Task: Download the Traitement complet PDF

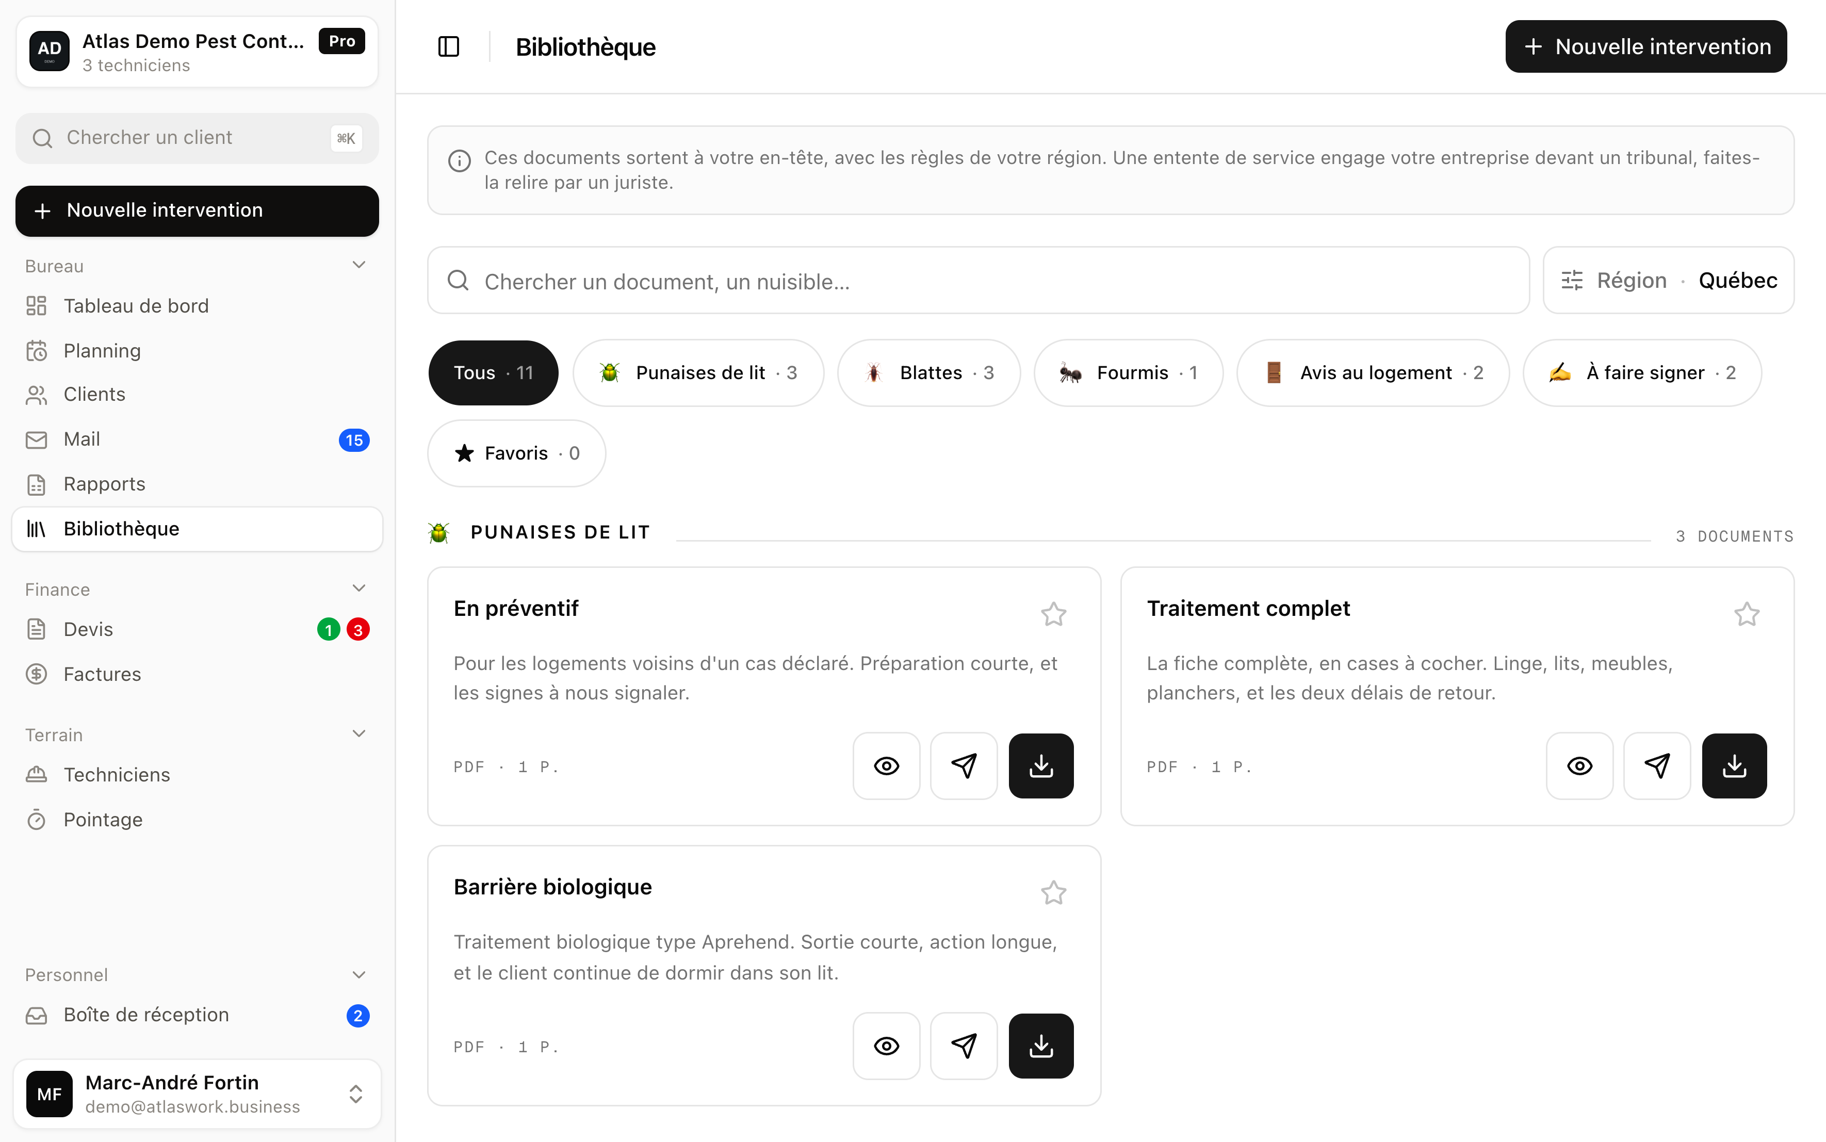Action: click(1735, 766)
